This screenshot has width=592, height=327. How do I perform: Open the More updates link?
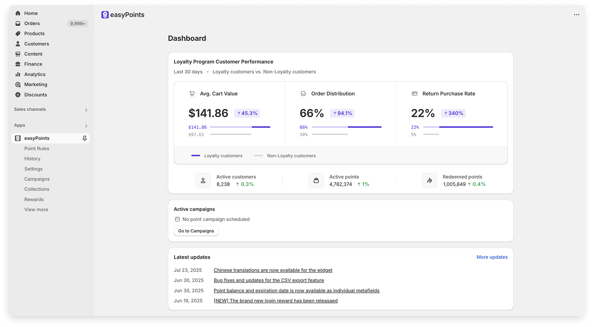(492, 257)
